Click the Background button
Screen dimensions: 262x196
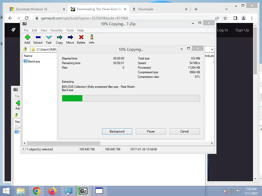[117, 131]
